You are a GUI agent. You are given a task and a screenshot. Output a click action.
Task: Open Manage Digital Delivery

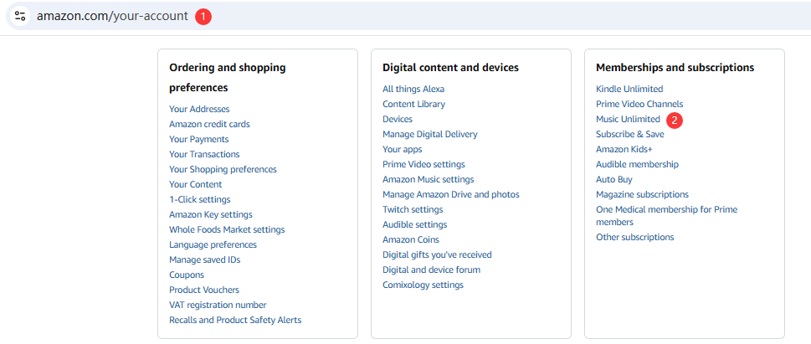(x=429, y=134)
